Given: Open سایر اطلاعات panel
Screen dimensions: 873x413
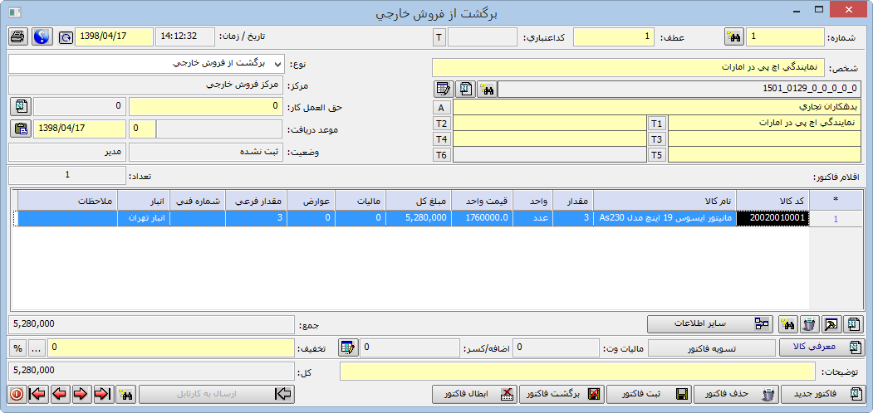Looking at the screenshot, I should tap(709, 324).
